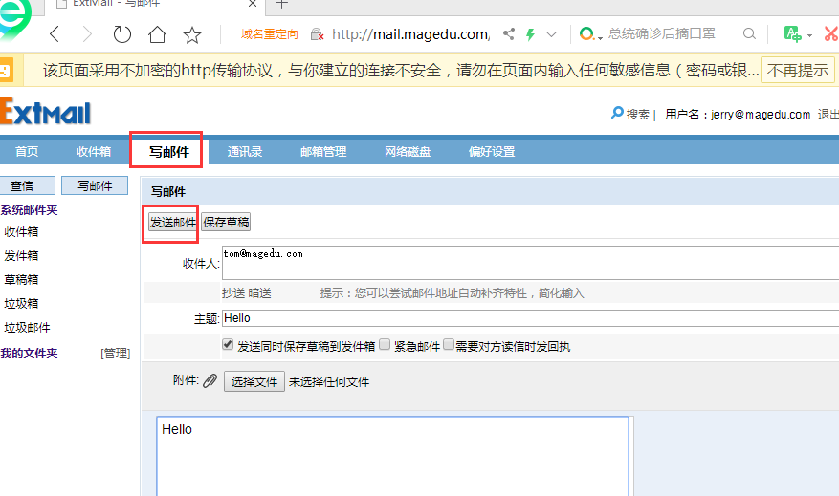Open 草稿箱 folder in sidebar

pos(21,280)
